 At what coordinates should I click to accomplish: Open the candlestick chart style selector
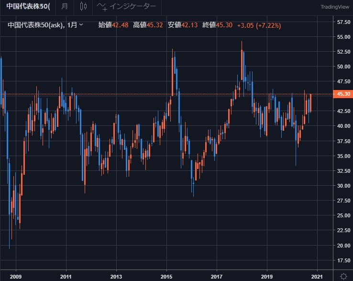point(83,6)
